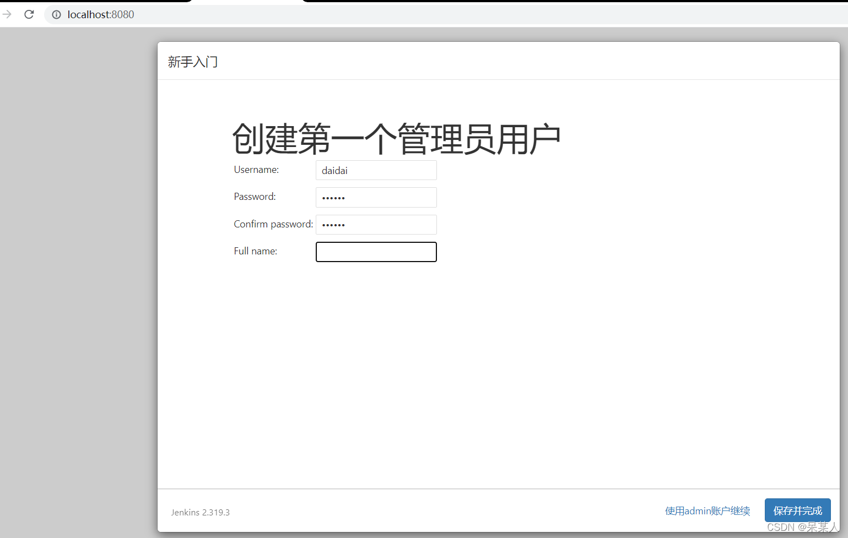
Task: Click the 保存并完成 button
Action: 797,510
